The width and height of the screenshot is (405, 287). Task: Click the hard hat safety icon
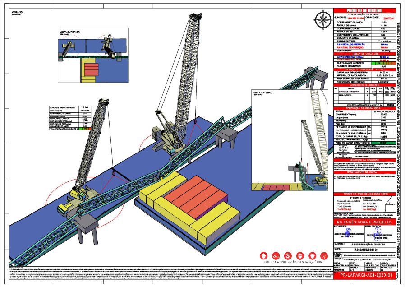pos(263,256)
